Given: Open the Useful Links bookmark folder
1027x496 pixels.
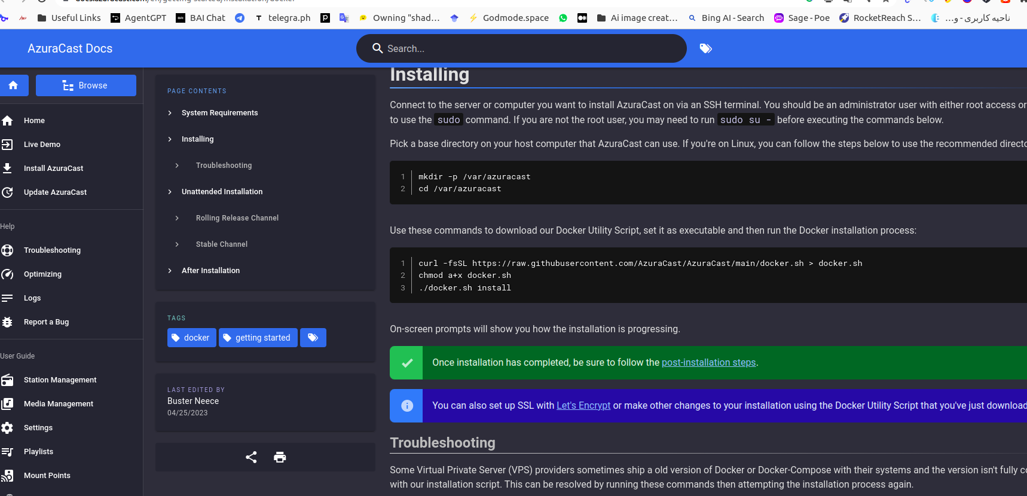Looking at the screenshot, I should pyautogui.click(x=69, y=18).
